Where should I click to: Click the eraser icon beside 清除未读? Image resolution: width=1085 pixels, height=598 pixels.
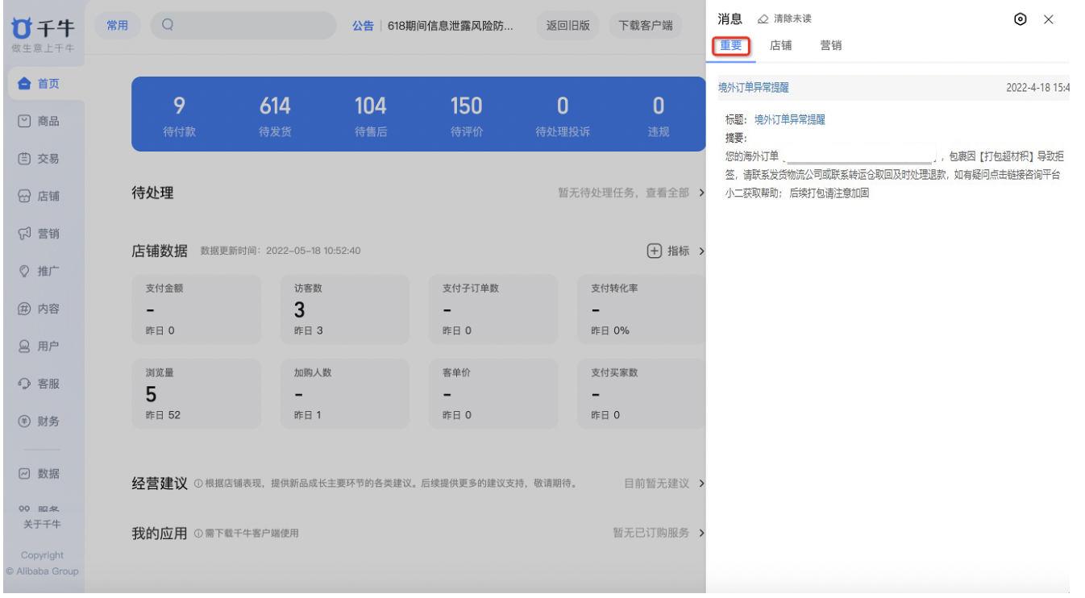click(x=763, y=19)
